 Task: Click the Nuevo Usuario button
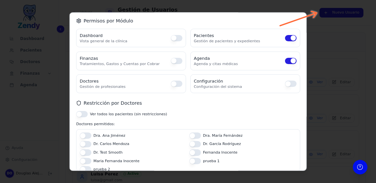click(x=341, y=13)
